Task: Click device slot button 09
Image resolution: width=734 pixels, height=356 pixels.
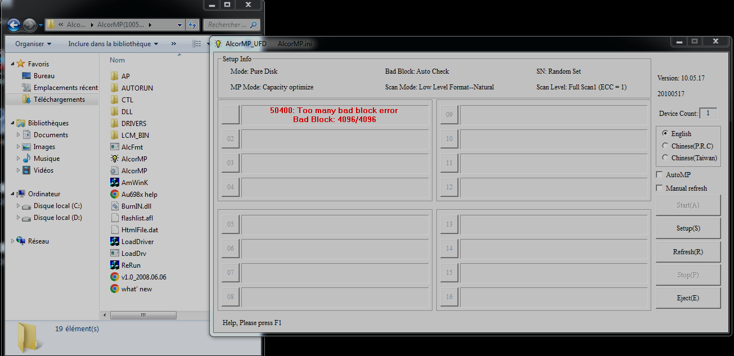Action: (x=449, y=115)
